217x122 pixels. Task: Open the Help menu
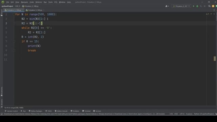[x=69, y=2]
